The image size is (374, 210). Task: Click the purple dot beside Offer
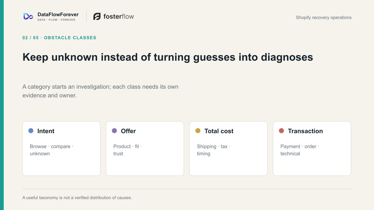[x=114, y=131]
